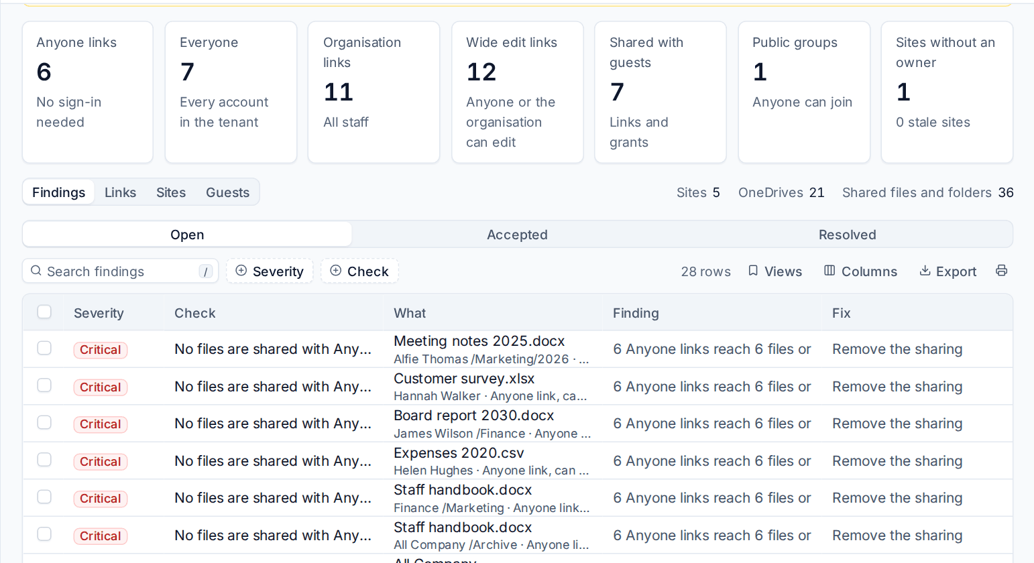Viewport: 1034px width, 563px height.
Task: Click the print icon beside Export
Action: click(1001, 271)
